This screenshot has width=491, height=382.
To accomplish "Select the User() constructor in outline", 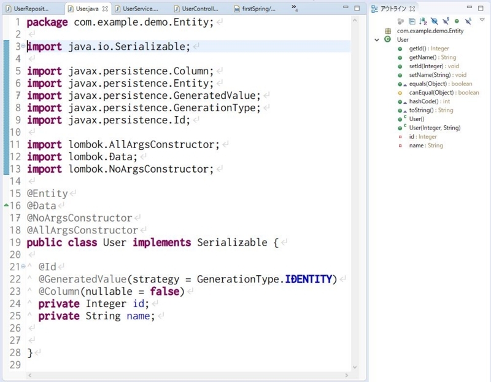I will coord(417,119).
